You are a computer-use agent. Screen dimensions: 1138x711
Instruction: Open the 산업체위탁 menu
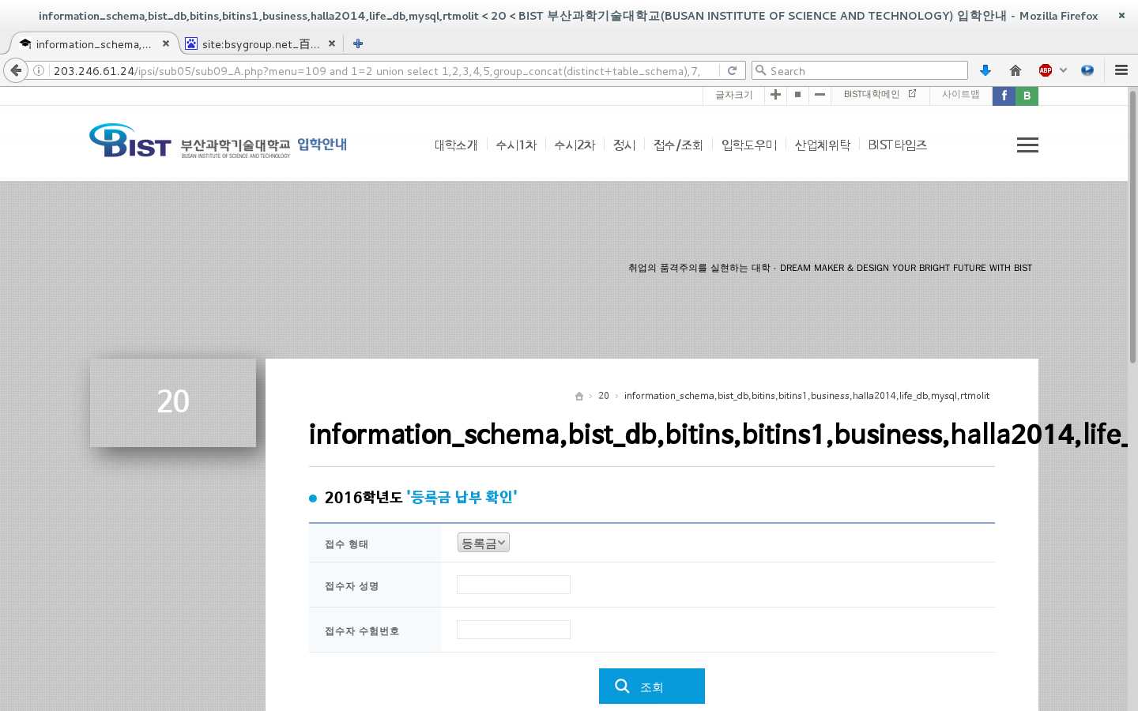(823, 145)
